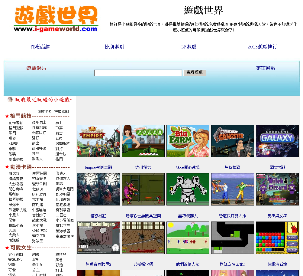Open the Valentine's Day park game thumbnail
Screen dimensions: 303x276
coord(188,238)
